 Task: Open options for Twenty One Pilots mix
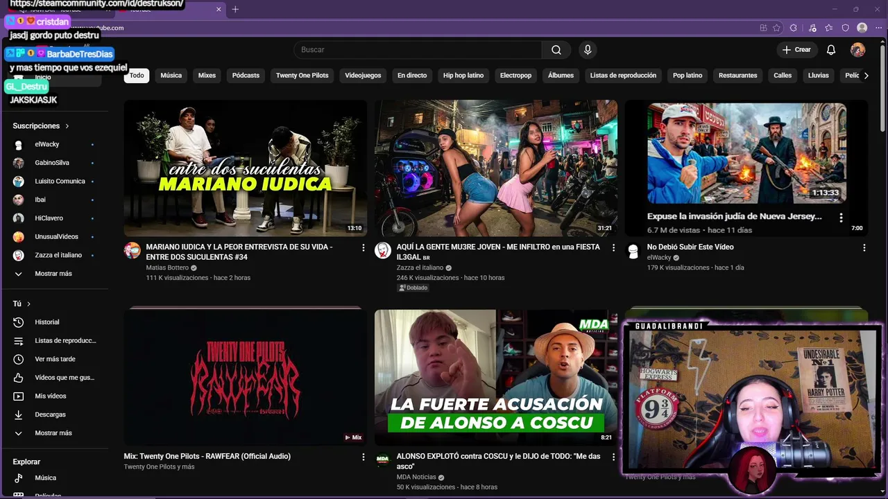tap(363, 457)
